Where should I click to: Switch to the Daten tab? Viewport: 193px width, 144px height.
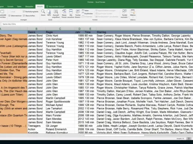[x=19, y=6]
